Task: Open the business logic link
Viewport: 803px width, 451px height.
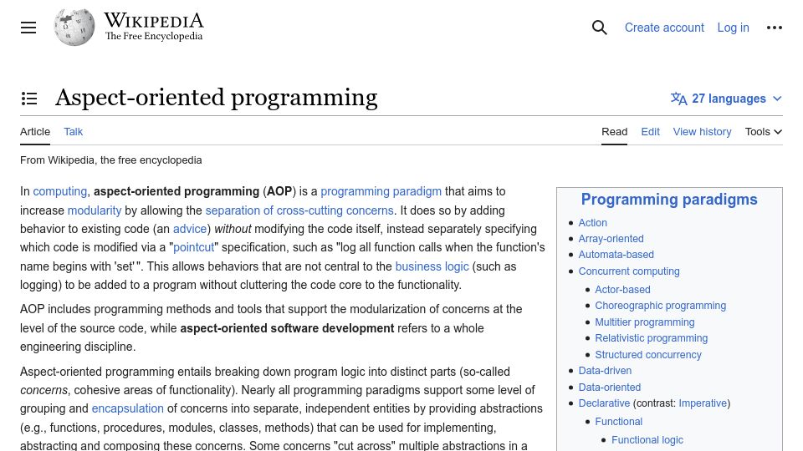Action: click(x=432, y=266)
